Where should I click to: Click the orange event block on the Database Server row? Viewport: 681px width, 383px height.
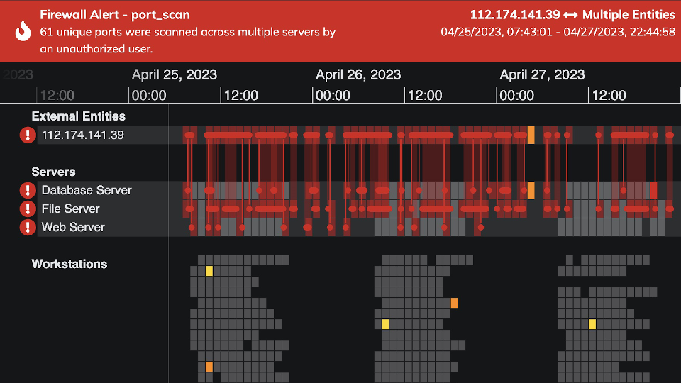(x=531, y=190)
